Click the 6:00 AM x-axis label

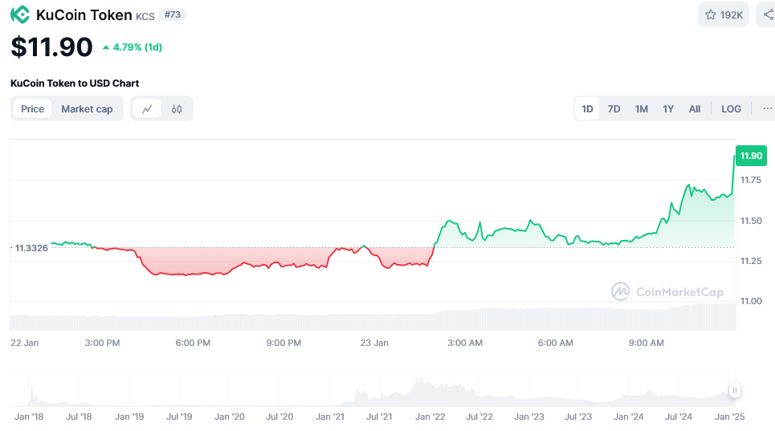[556, 343]
